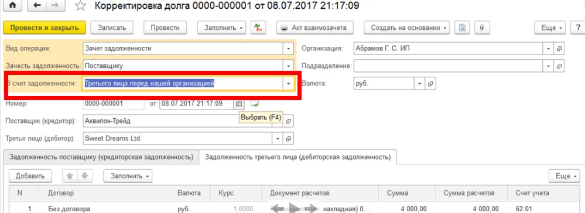Switch to Задолженность поставщику tab

101,157
